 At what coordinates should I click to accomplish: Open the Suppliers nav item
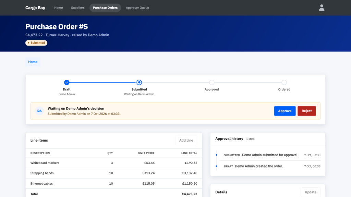pos(78,8)
